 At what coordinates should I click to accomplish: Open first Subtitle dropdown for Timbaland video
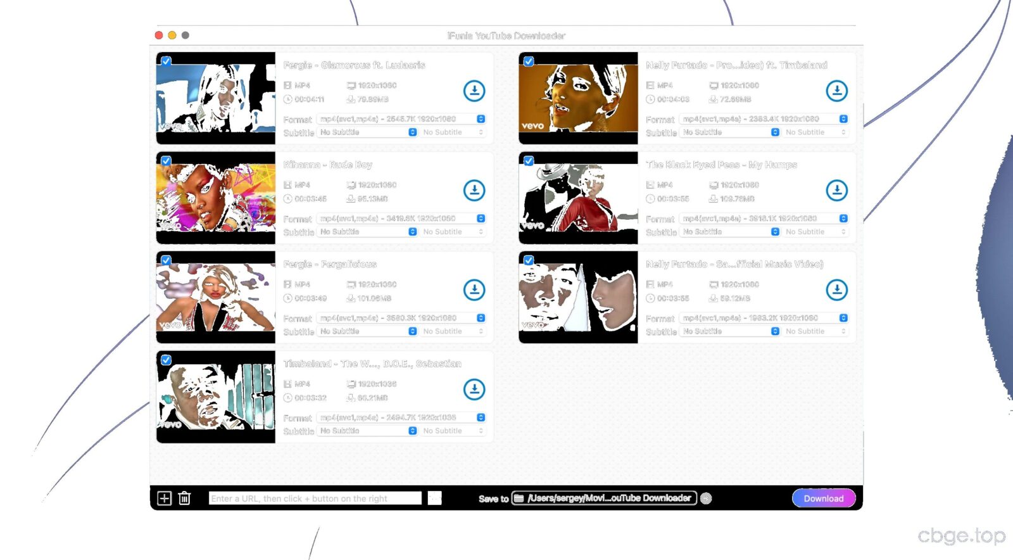[x=367, y=431]
